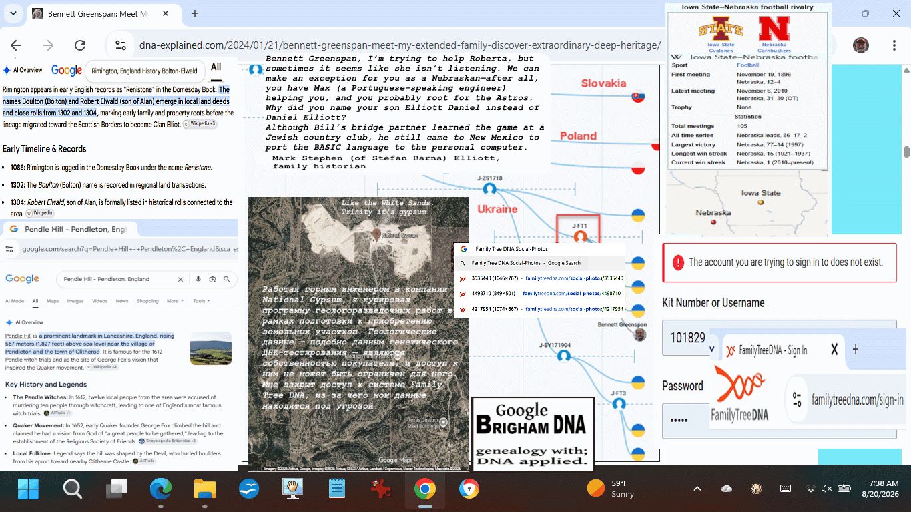Click the Texas Custom Steel Buildings pin

(444, 421)
